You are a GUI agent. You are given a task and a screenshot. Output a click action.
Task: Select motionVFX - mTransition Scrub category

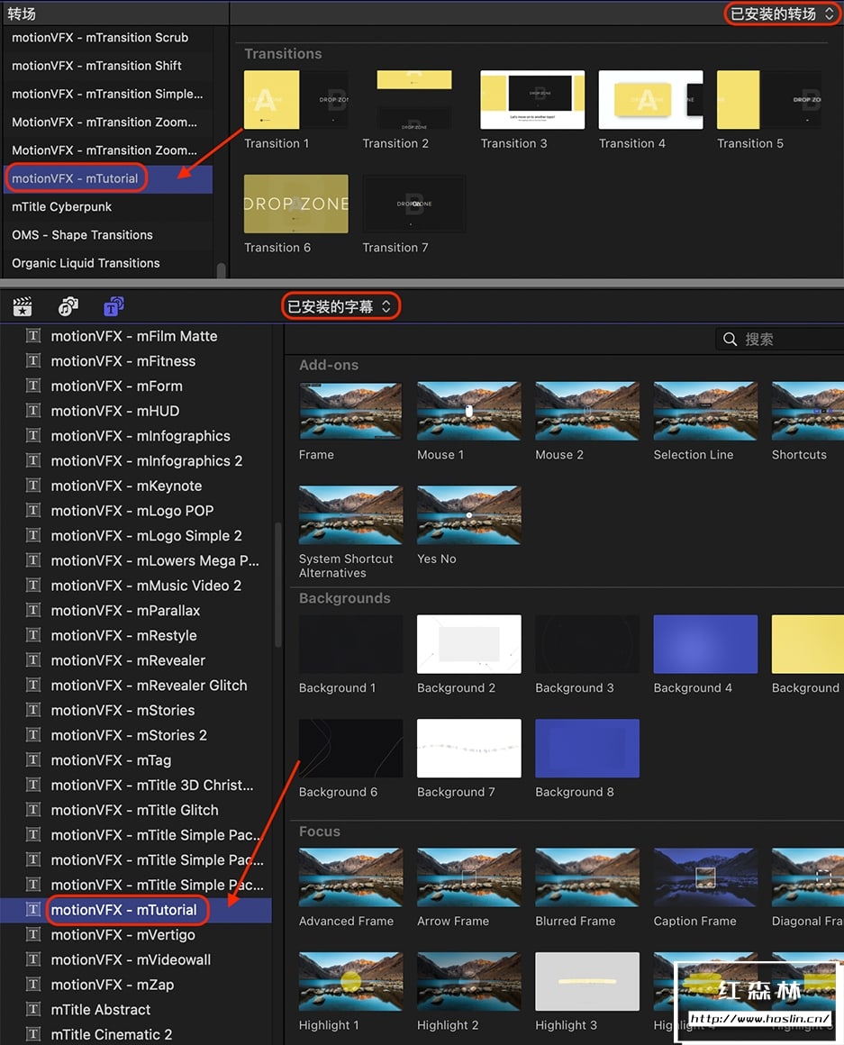coord(100,38)
